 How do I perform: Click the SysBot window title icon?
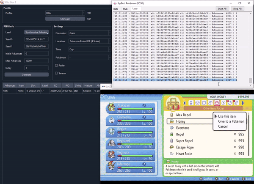[115, 3]
